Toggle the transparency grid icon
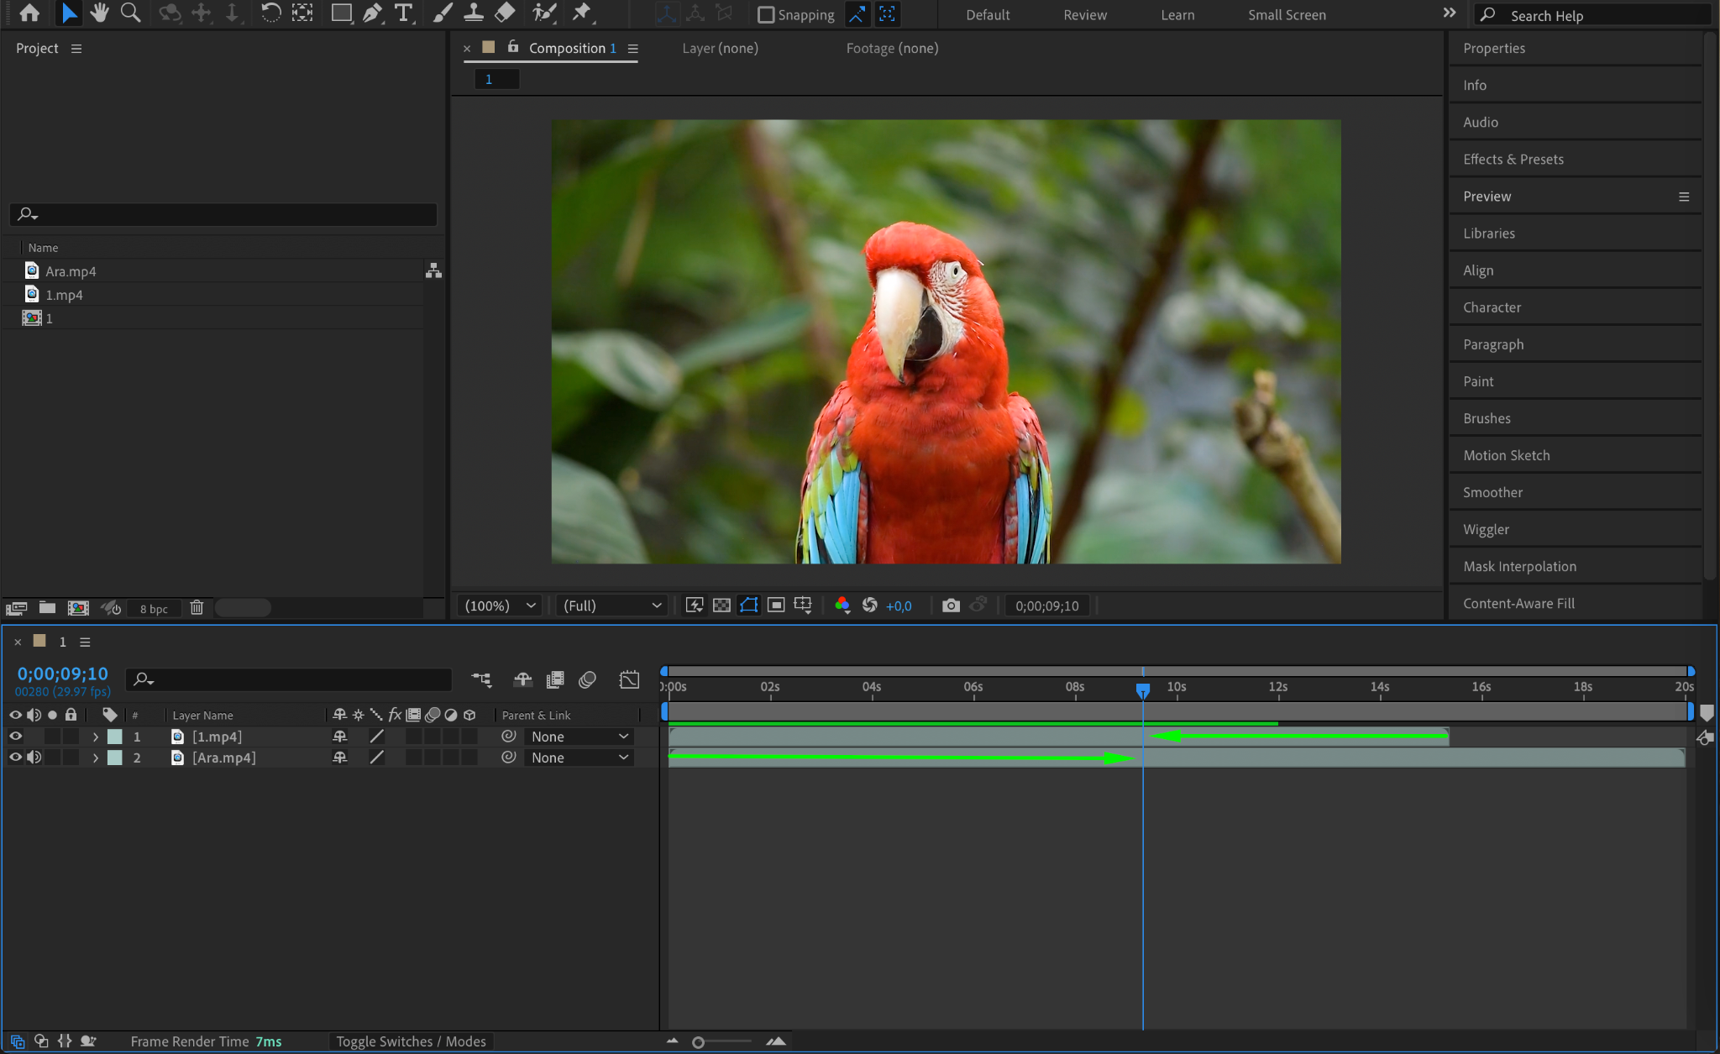Screen dimensions: 1720x1054 721,606
